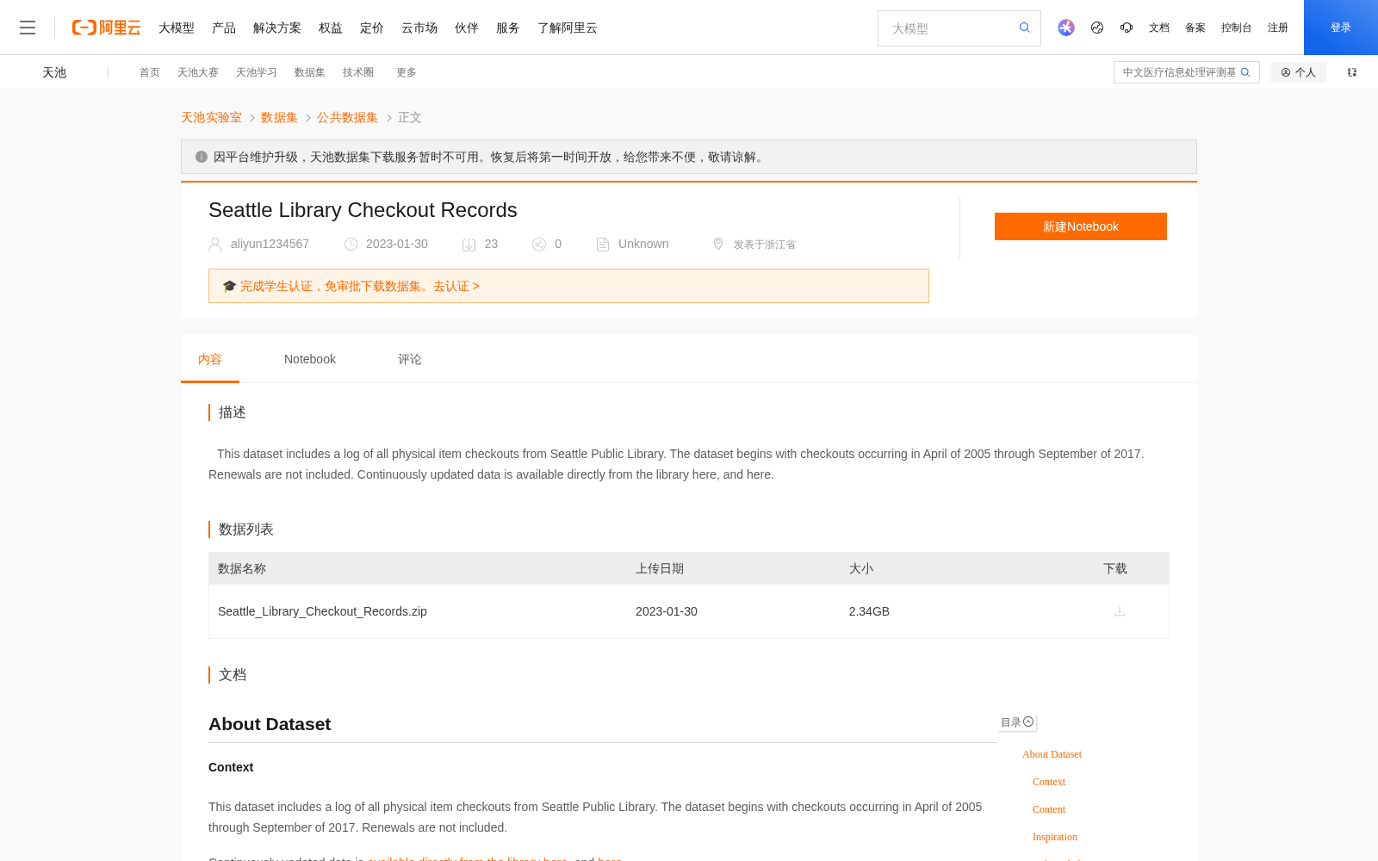Click the downloads count icon beside 23
The height and width of the screenshot is (861, 1378).
pos(469,245)
